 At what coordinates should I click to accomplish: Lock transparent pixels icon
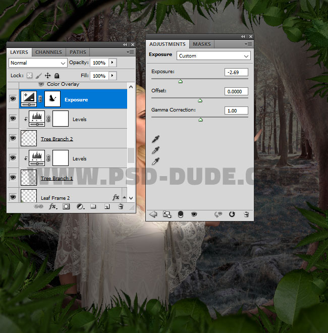(x=30, y=75)
